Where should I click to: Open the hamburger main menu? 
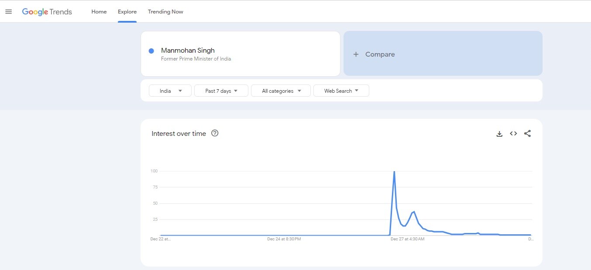8,12
